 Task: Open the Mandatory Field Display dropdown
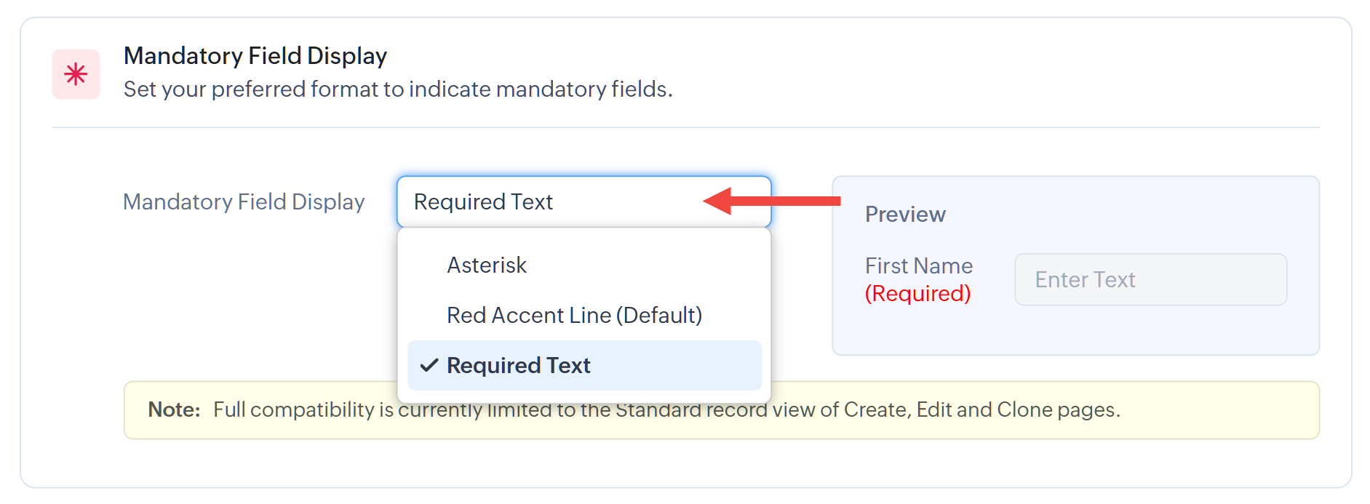coord(583,201)
